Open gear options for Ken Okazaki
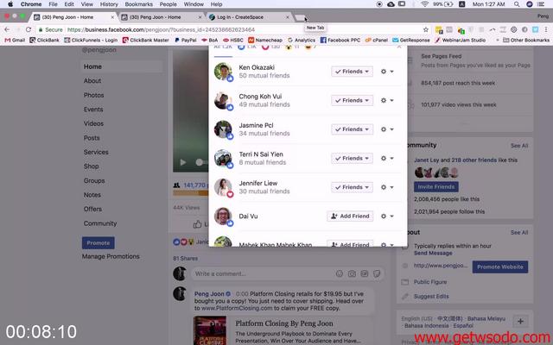 pos(387,72)
